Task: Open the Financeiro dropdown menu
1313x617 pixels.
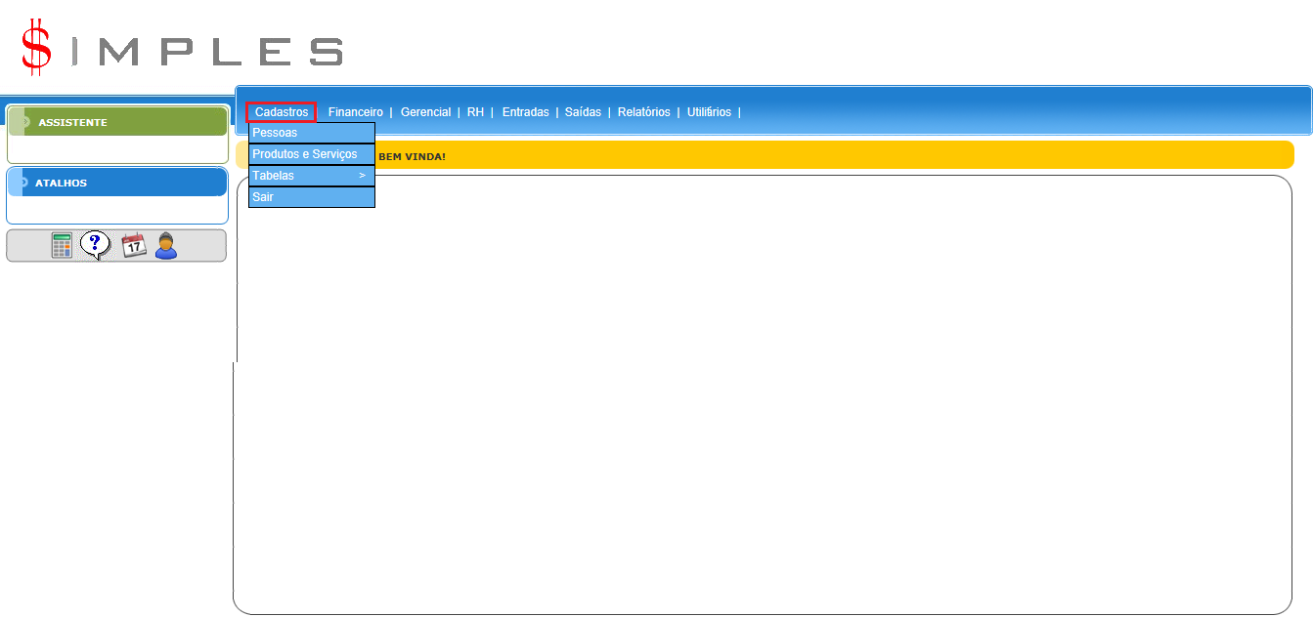Action: pos(355,112)
